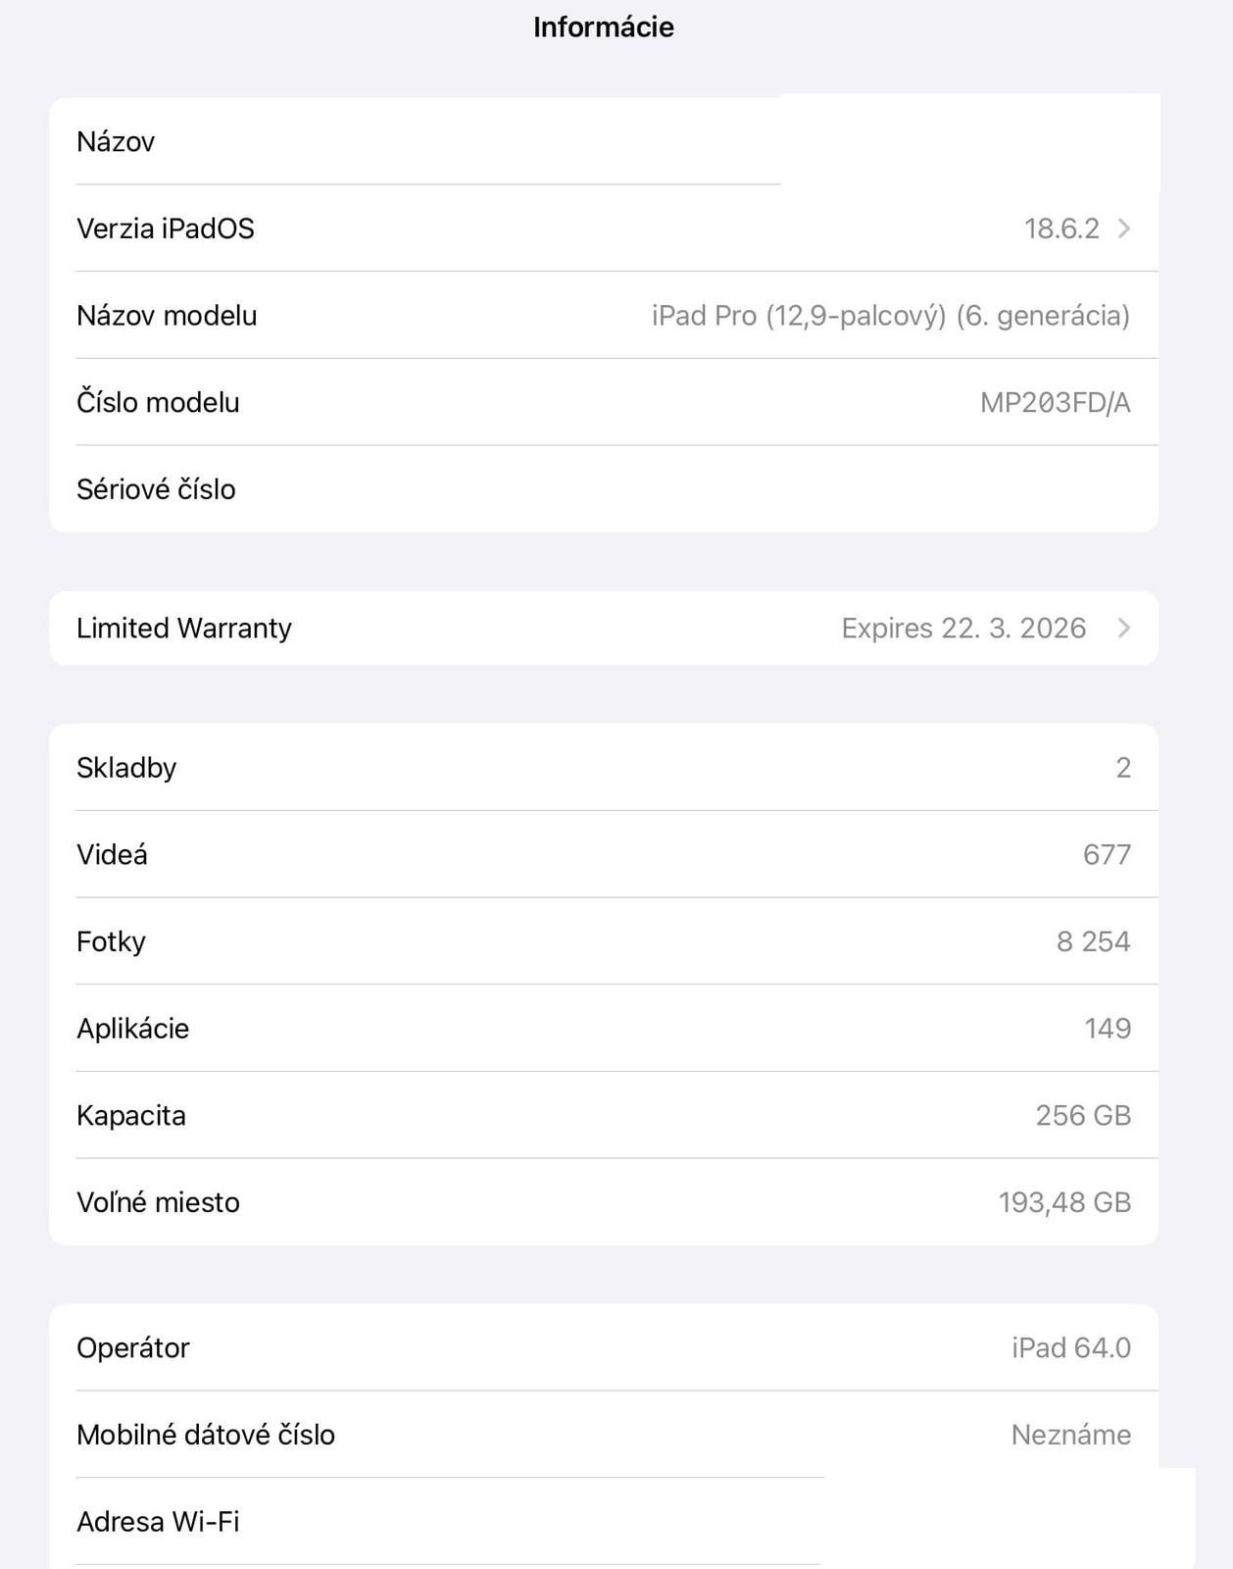Select the Fotky row
The height and width of the screenshot is (1569, 1233).
click(x=603, y=941)
